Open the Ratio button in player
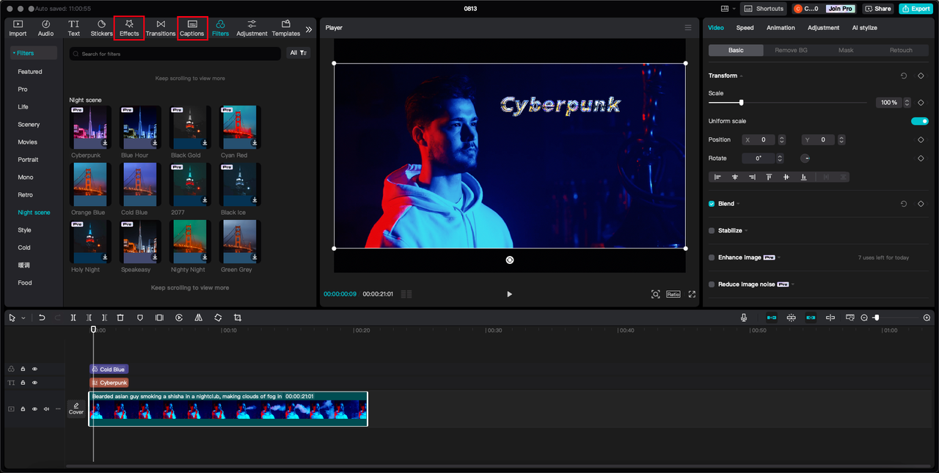This screenshot has height=473, width=939. 673,294
